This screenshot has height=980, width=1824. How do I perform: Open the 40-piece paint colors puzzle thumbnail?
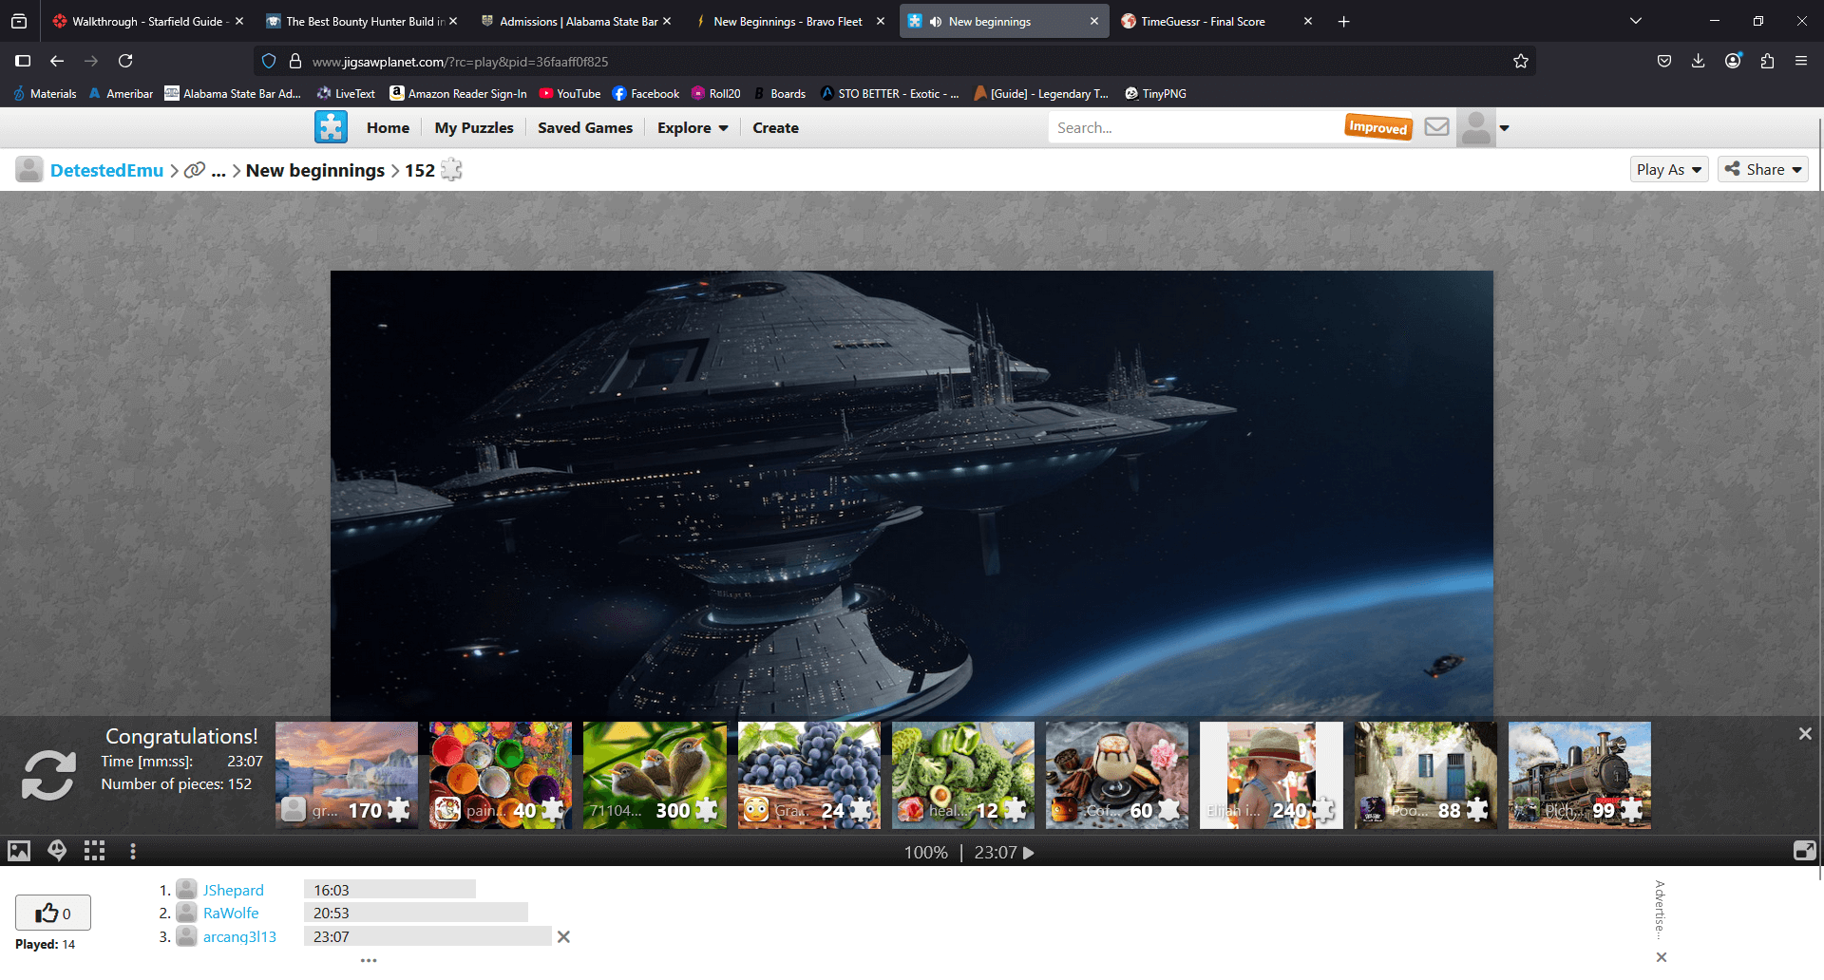pos(501,775)
